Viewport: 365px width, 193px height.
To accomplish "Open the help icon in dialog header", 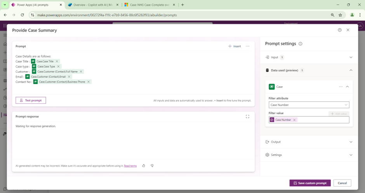I will (x=340, y=30).
